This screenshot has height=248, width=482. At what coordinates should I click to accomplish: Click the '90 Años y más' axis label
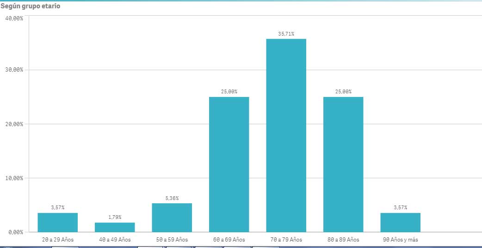(x=400, y=240)
